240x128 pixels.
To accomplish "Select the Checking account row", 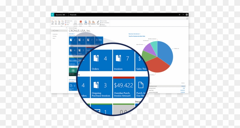I will (x=167, y=86).
